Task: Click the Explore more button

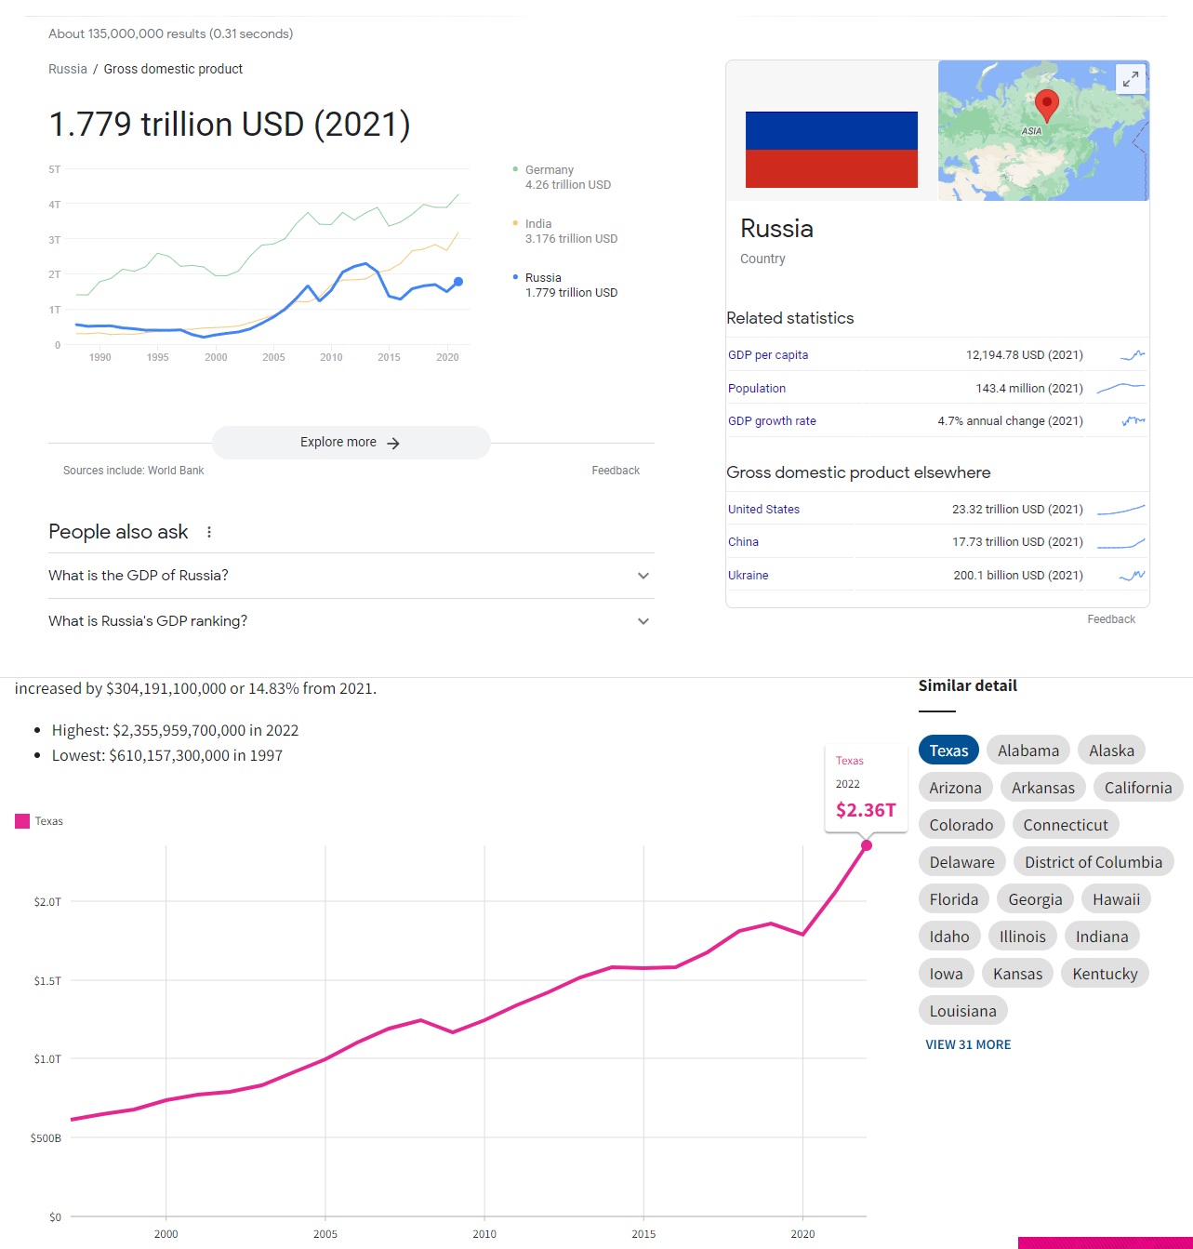Action: pos(351,443)
